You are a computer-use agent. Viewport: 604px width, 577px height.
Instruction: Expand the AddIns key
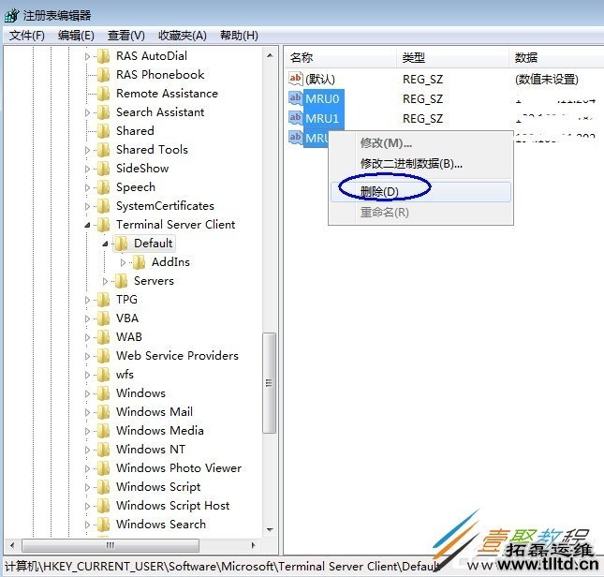pyautogui.click(x=123, y=262)
